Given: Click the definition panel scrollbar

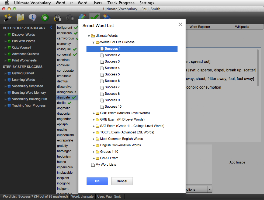Looking at the screenshot, I should coord(258,67).
